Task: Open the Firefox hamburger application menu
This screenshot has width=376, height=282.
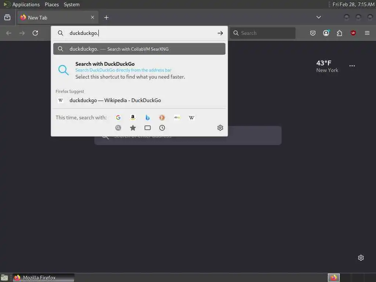Action: click(x=367, y=33)
